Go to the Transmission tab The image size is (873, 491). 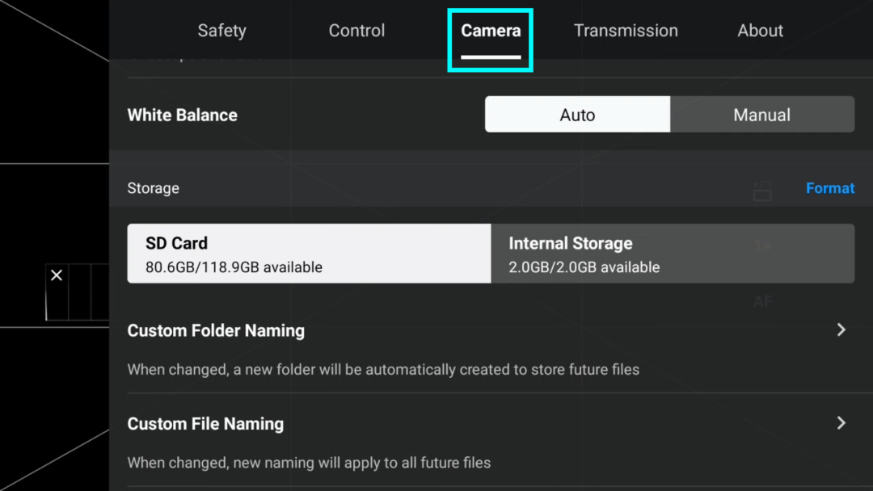click(x=626, y=30)
